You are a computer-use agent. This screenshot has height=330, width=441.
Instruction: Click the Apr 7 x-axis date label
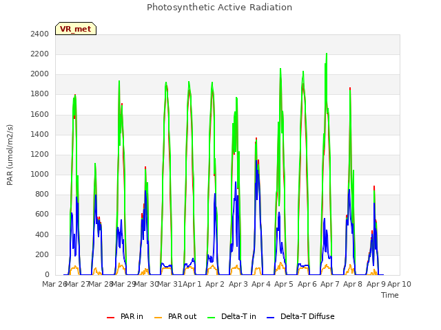(330, 284)
